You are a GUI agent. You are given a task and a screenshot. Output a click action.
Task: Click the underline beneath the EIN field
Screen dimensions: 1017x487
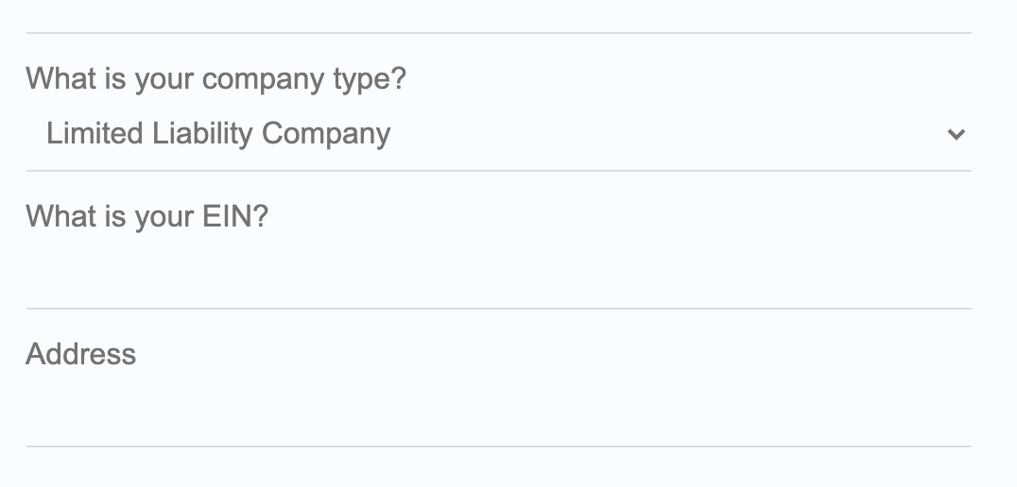click(498, 308)
